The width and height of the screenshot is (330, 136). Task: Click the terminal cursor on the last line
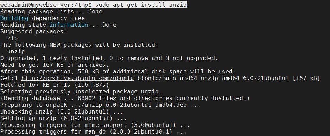[97, 135]
